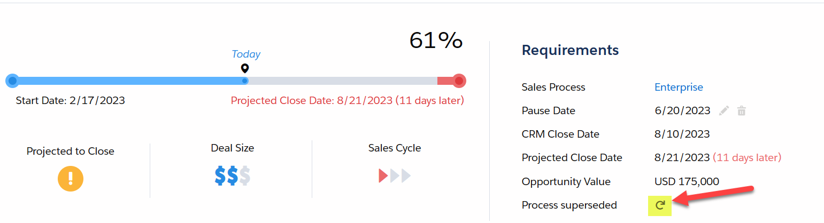The width and height of the screenshot is (824, 223).
Task: Click the Deal Size dollar signs icon
Action: pyautogui.click(x=232, y=176)
